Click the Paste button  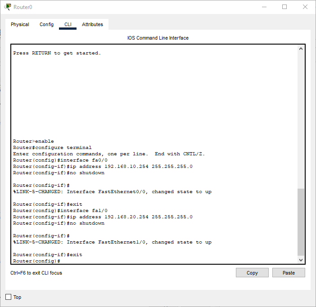point(289,273)
